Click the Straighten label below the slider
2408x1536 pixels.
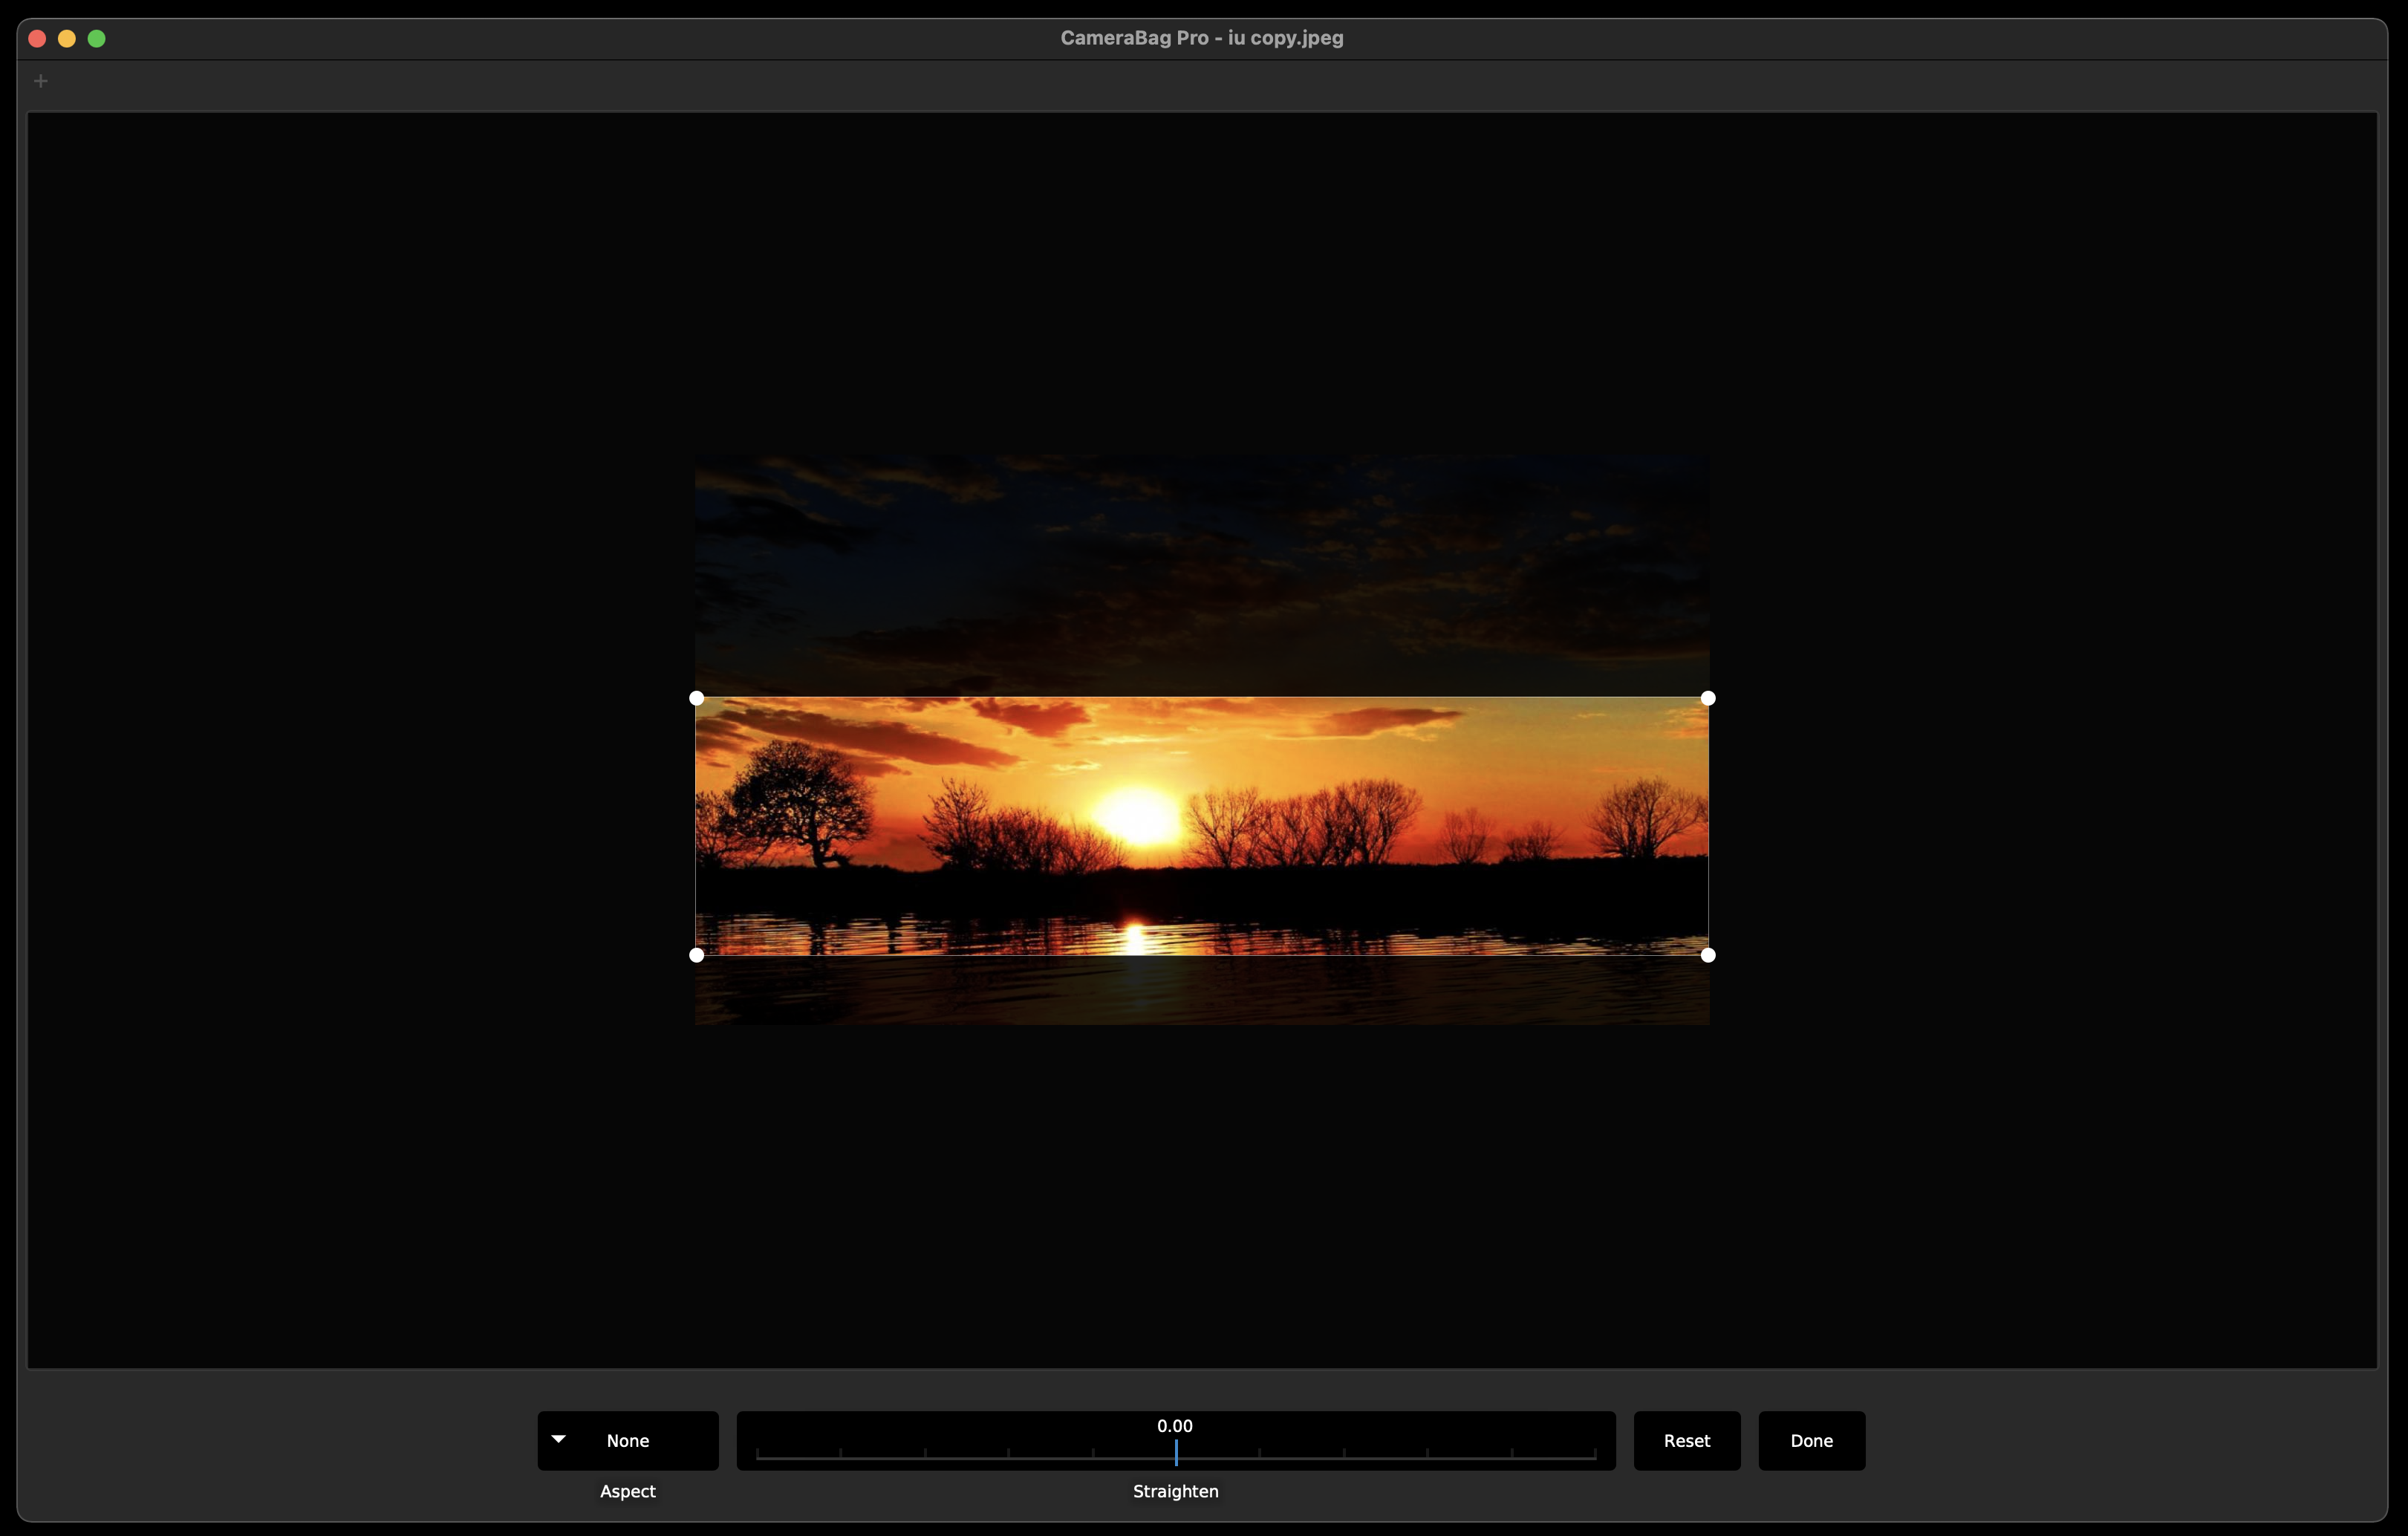pyautogui.click(x=1176, y=1491)
